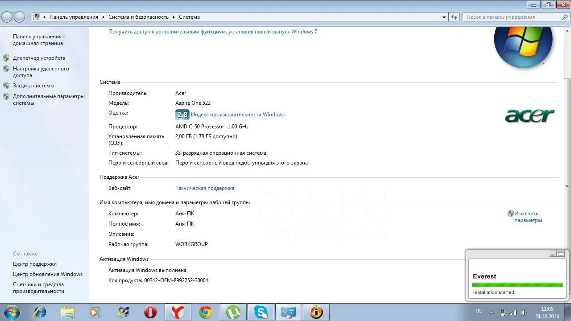Switch to uTorrent in the taskbar
This screenshot has height=321, width=571.
pyautogui.click(x=233, y=312)
